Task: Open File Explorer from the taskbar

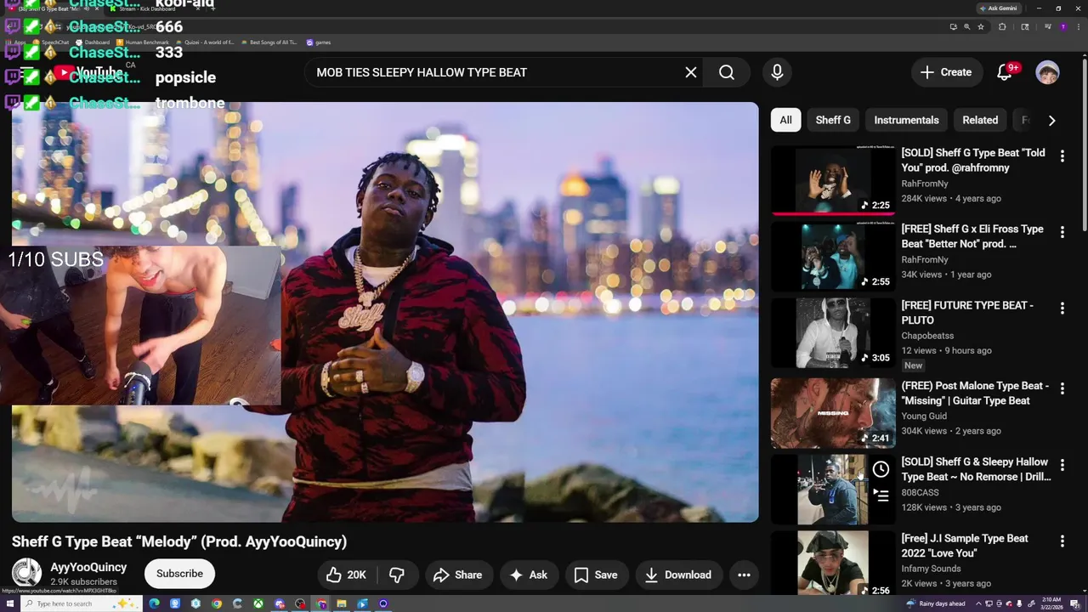Action: point(342,603)
